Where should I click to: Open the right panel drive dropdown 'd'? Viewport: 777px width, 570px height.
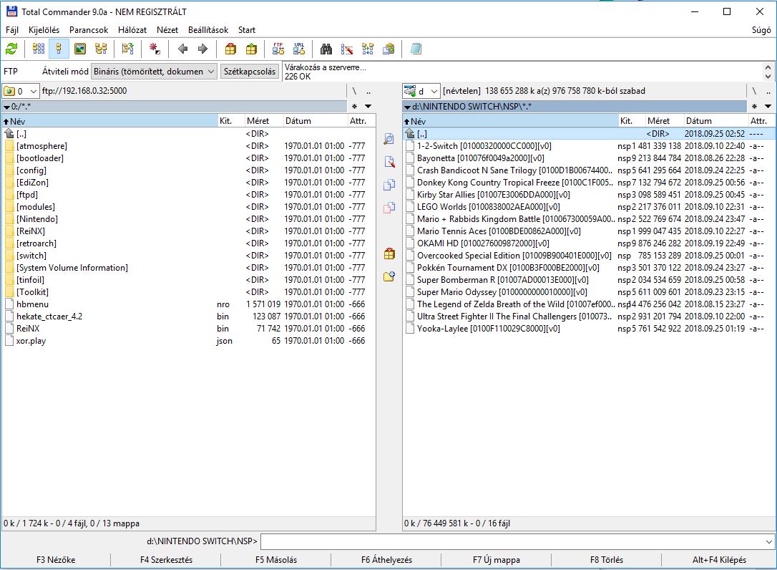pyautogui.click(x=421, y=91)
